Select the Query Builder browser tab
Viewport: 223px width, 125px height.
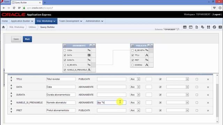[x=26, y=2]
